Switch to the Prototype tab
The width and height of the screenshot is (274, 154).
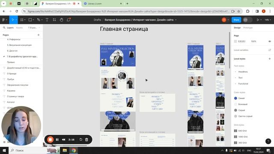[x=248, y=28]
